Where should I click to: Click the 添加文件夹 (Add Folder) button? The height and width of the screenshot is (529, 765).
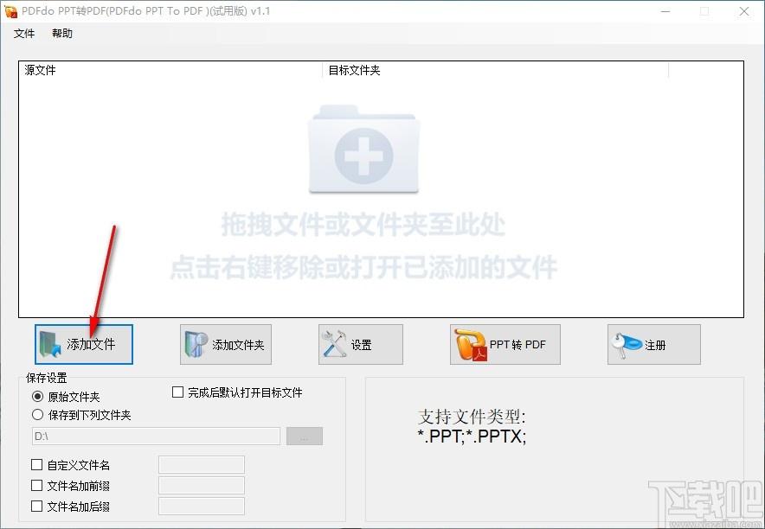coord(225,344)
